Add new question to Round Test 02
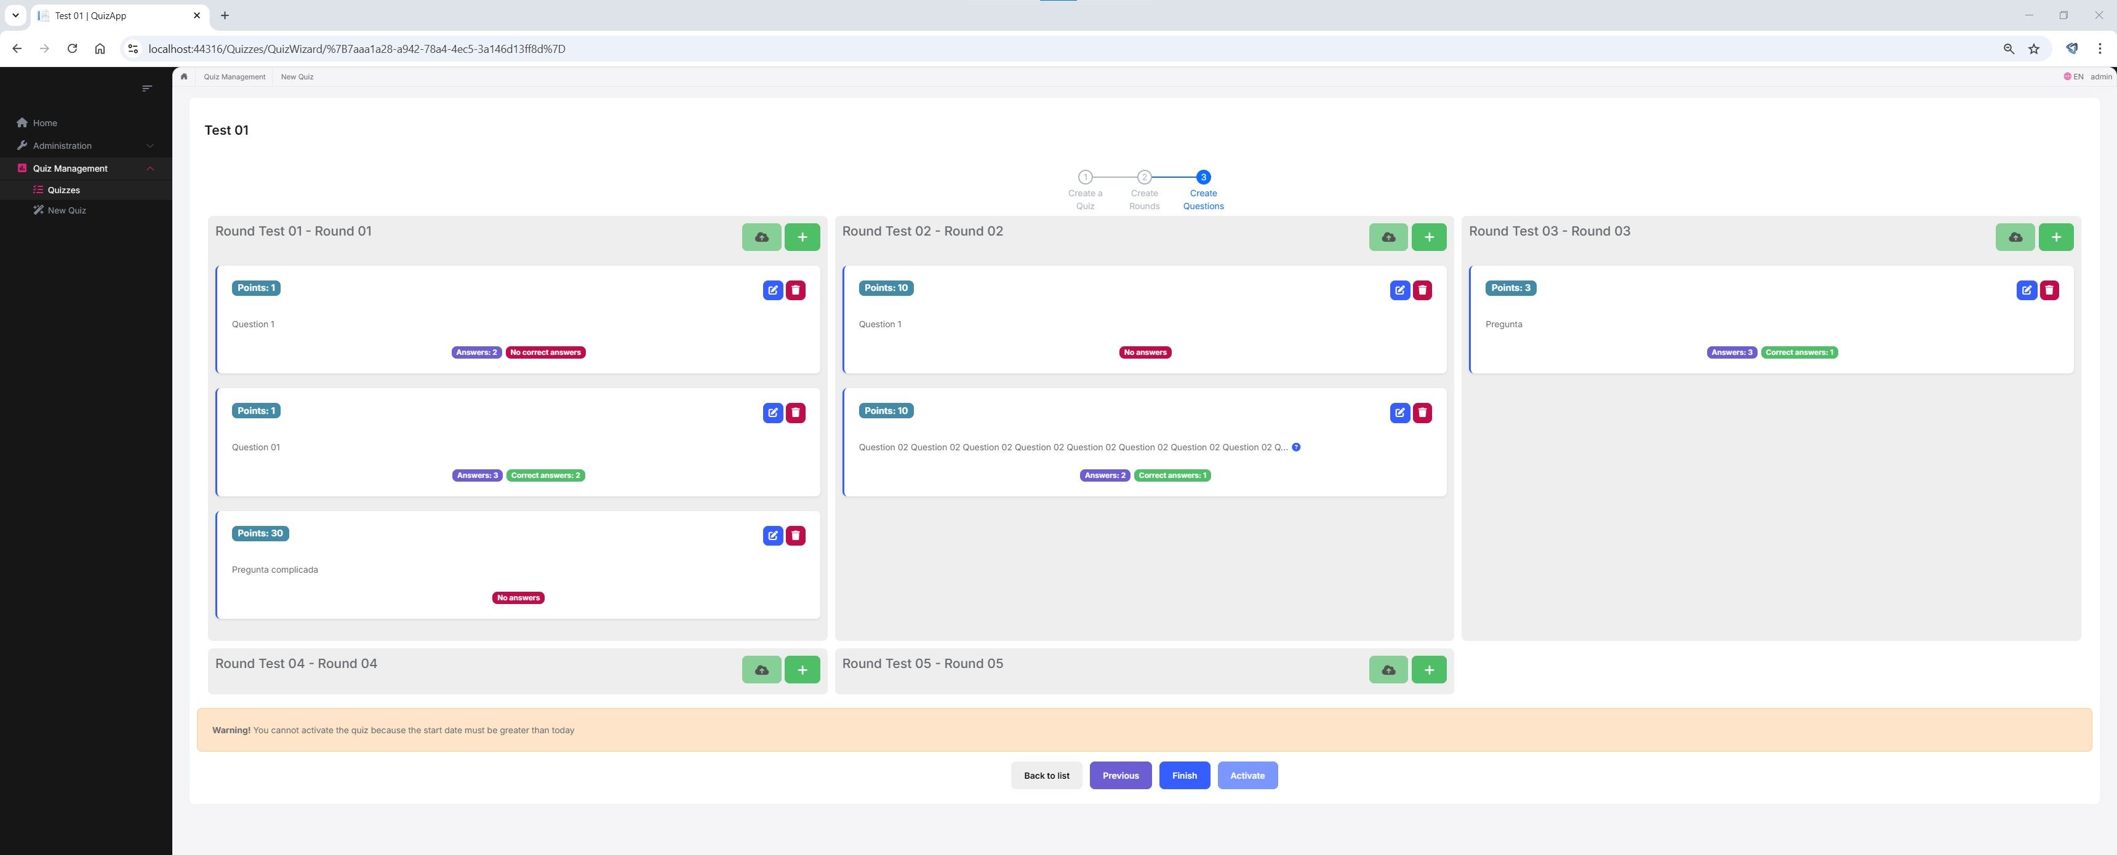The image size is (2117, 855). tap(1428, 237)
